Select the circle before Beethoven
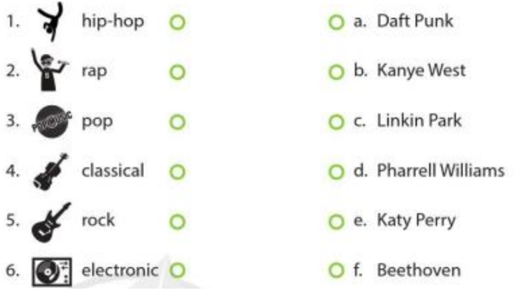The image size is (515, 300). pos(336,271)
